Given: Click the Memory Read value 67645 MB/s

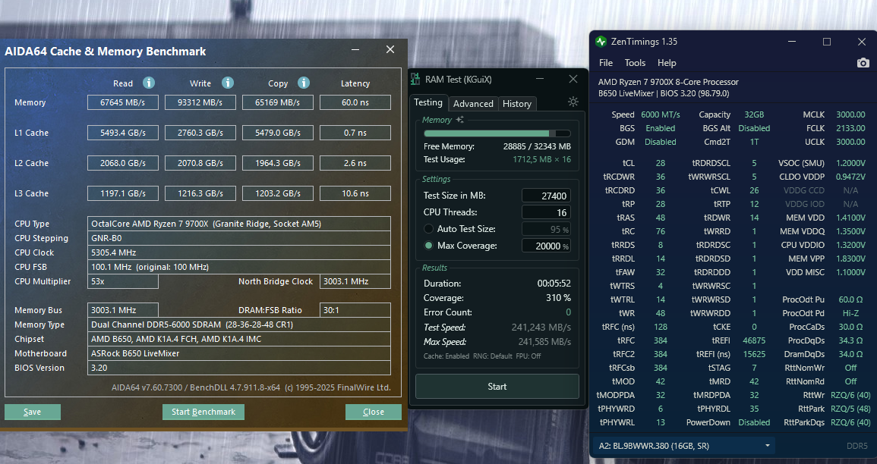Looking at the screenshot, I should coord(122,103).
